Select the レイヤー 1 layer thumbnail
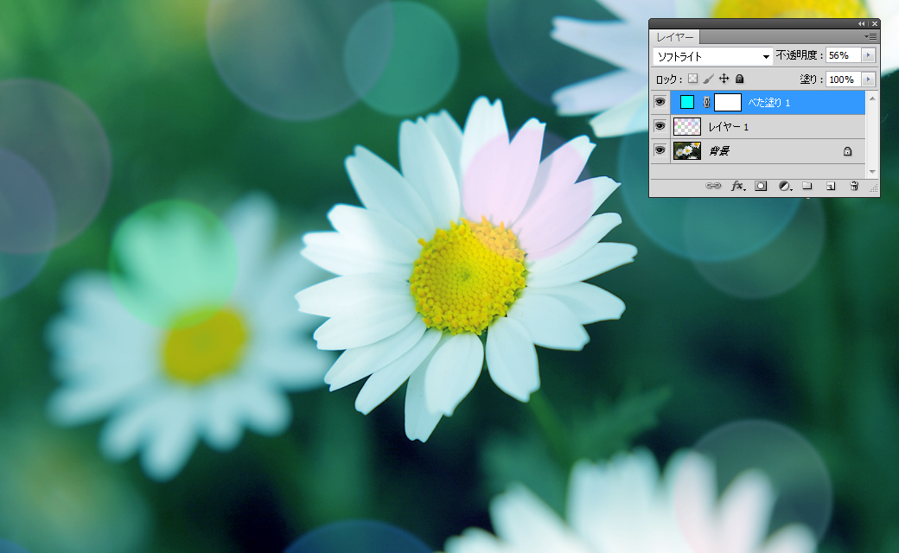This screenshot has height=553, width=899. coord(687,126)
